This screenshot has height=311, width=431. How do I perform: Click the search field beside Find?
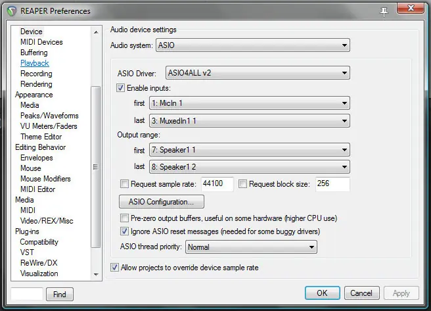pos(27,294)
